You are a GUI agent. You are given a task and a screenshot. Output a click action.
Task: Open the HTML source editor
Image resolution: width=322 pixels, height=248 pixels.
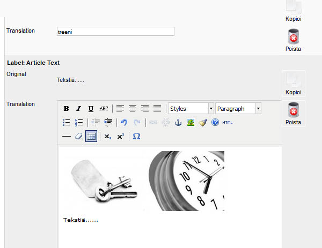point(228,123)
